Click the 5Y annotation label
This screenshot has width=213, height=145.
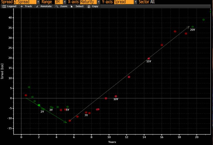point(68,110)
